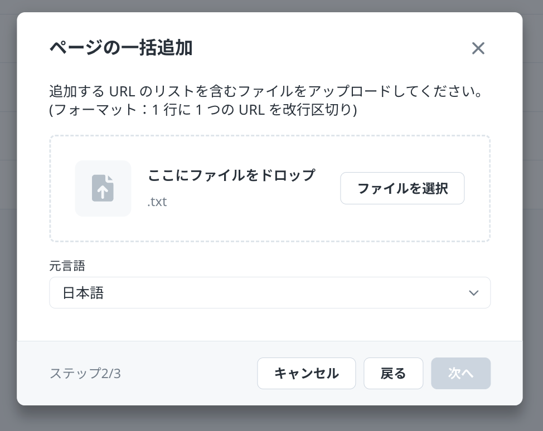Click the upload instruction text mentioning URL のリスト
The height and width of the screenshot is (431, 543).
coord(265,91)
